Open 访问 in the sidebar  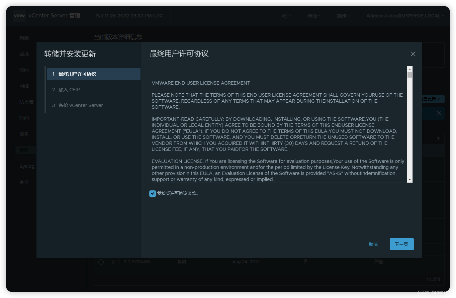(x=24, y=70)
